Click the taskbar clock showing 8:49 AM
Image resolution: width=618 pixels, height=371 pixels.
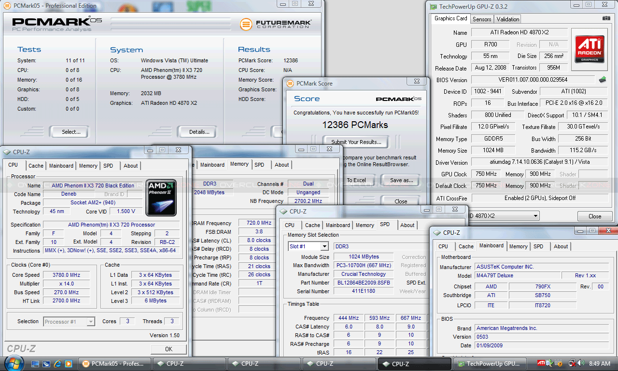600,363
